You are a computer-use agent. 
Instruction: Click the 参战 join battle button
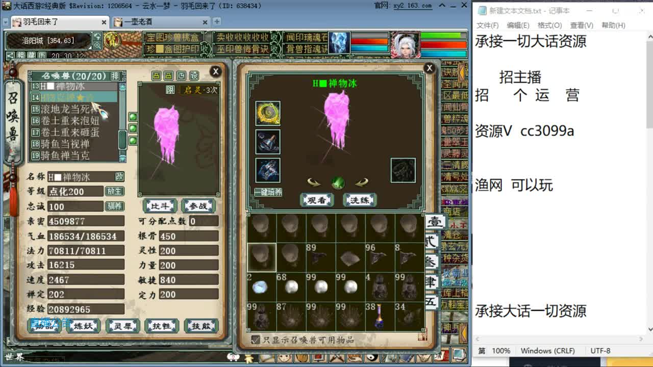(x=198, y=206)
